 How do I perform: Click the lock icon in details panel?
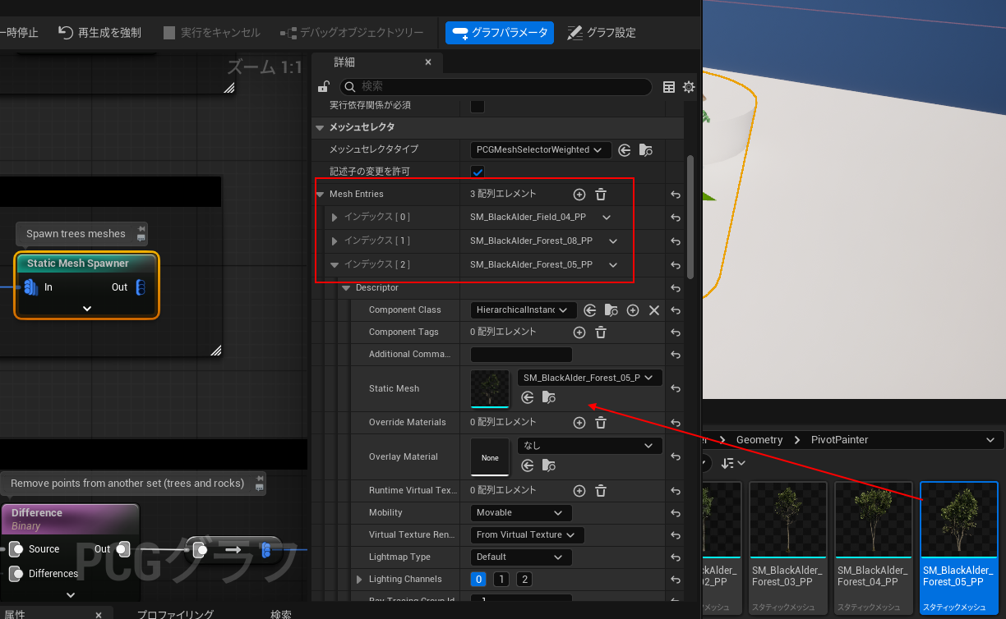pos(324,87)
